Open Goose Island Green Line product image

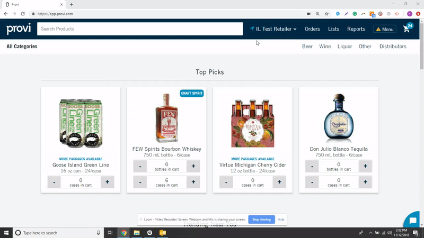[x=81, y=123]
